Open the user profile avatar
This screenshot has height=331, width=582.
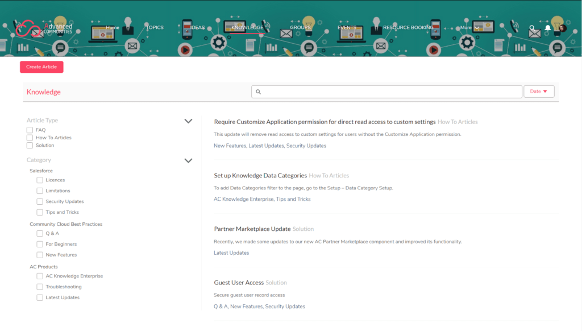[x=563, y=28]
